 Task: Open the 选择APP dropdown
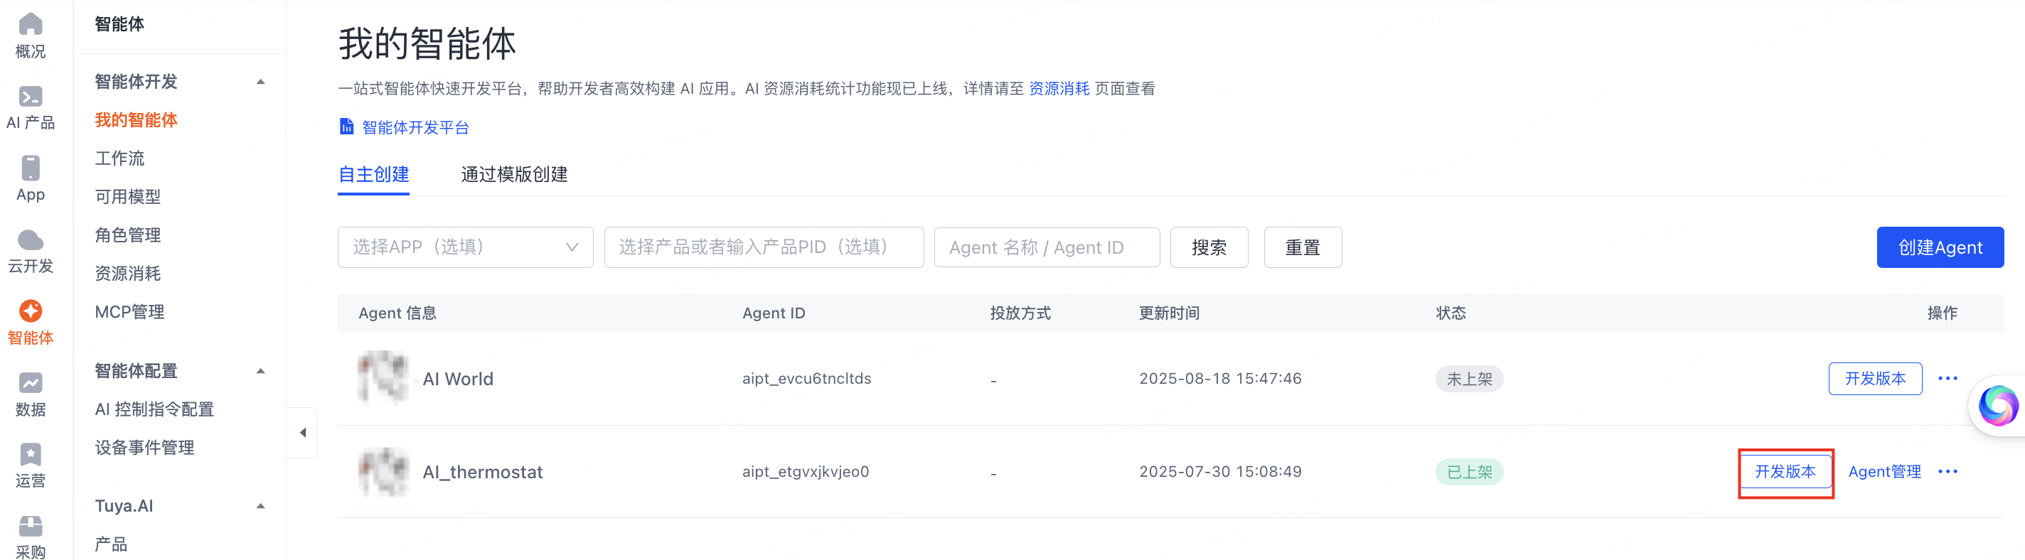(464, 247)
